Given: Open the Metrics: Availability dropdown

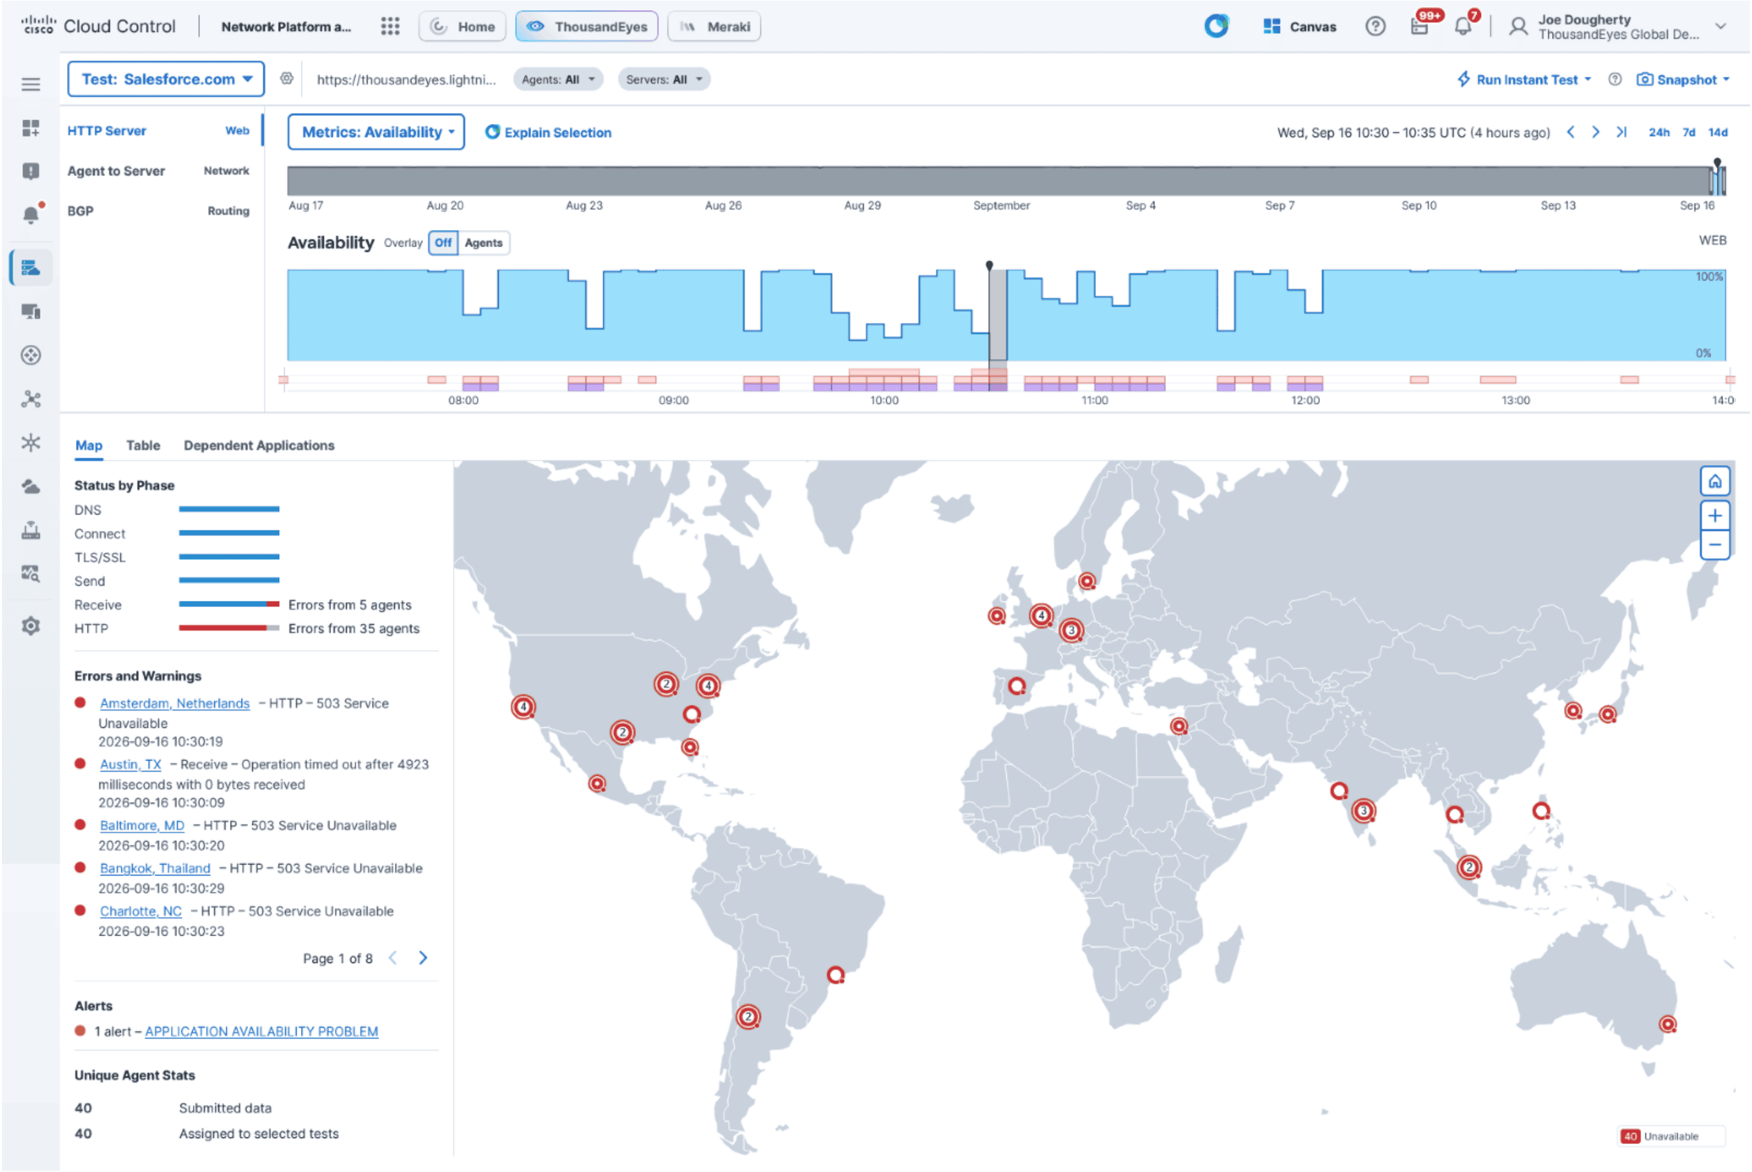Looking at the screenshot, I should point(376,132).
